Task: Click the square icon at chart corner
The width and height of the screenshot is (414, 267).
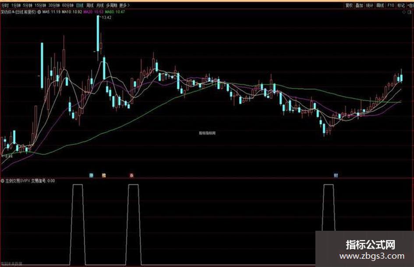Action: (x=410, y=12)
